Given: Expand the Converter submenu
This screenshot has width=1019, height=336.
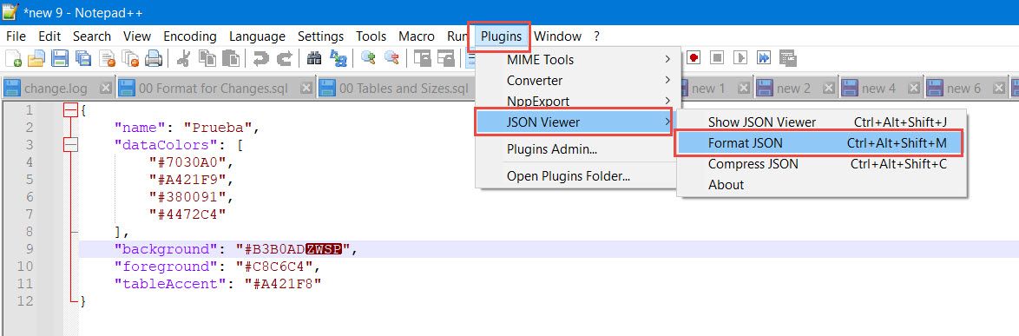Looking at the screenshot, I should 578,81.
